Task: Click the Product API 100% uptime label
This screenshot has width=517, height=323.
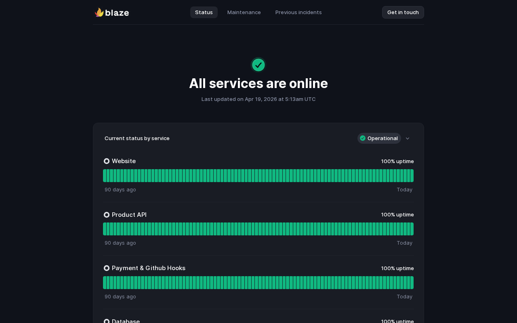Action: tap(397, 214)
